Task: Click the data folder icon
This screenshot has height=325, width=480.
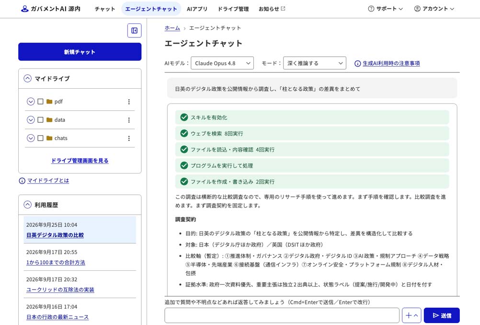Action: point(49,120)
